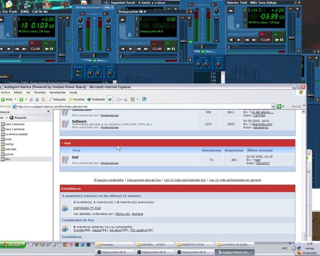Play/pause the middle Deejaysystem Mk-II deck B
320x256 pixels.
171,46
